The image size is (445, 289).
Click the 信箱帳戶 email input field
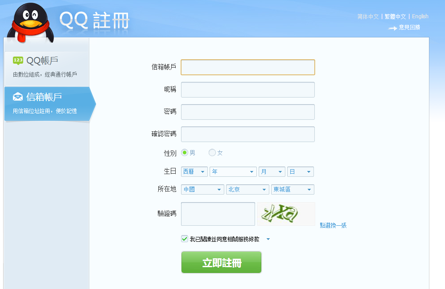click(248, 67)
